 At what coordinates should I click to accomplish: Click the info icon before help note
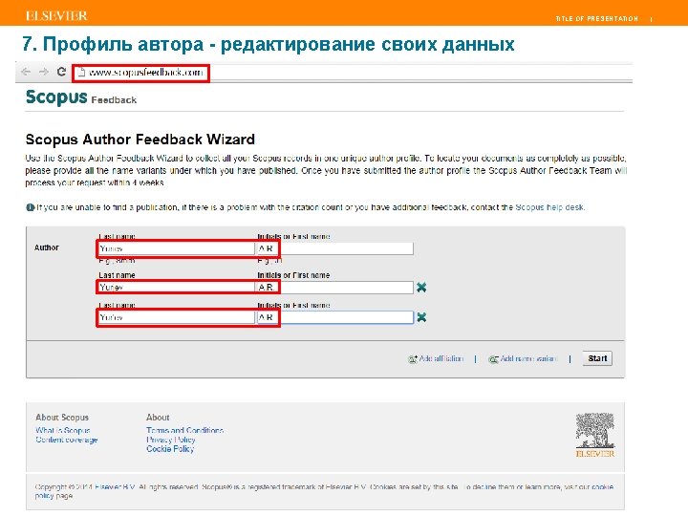[30, 207]
